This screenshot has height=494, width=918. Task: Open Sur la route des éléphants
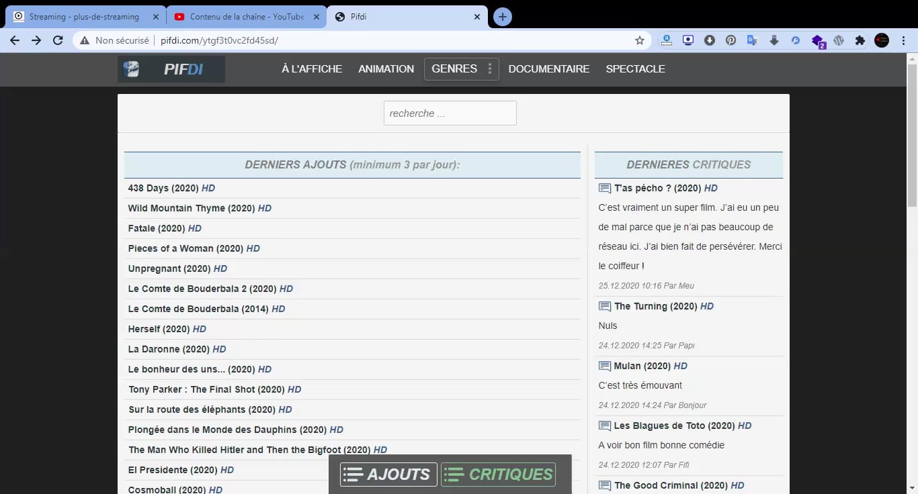210,409
